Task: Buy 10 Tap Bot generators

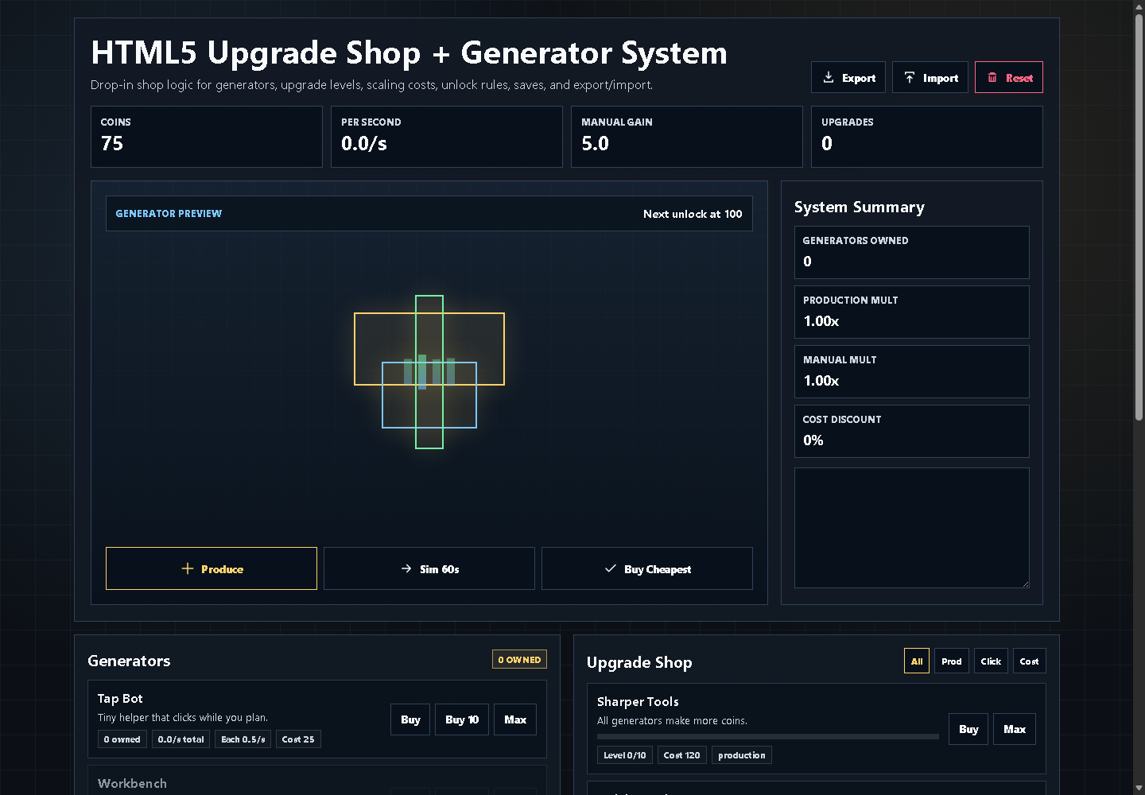Action: tap(462, 719)
